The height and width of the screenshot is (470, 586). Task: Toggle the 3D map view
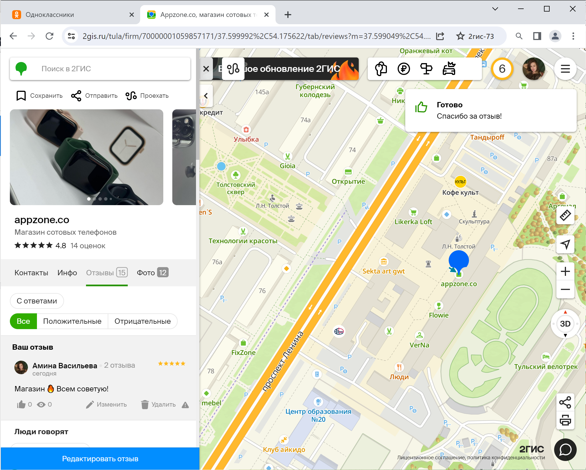565,324
